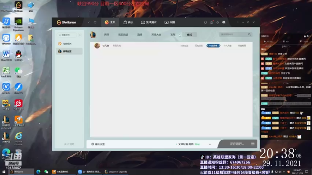
Task: Go back with WeGame's back arrow
Action: pos(89,22)
